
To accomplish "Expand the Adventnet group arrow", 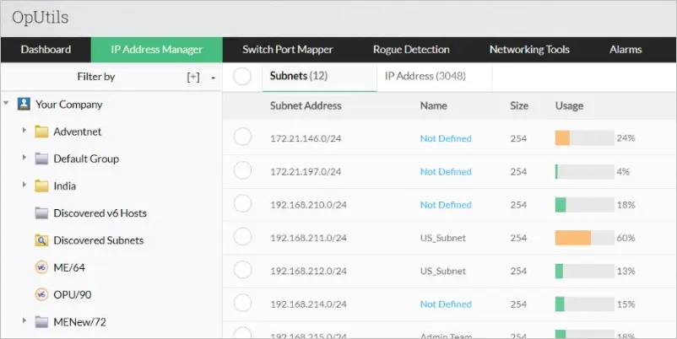I will click(24, 130).
